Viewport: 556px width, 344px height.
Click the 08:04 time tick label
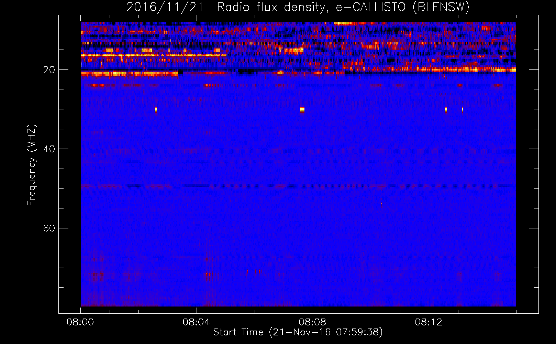pyautogui.click(x=197, y=322)
